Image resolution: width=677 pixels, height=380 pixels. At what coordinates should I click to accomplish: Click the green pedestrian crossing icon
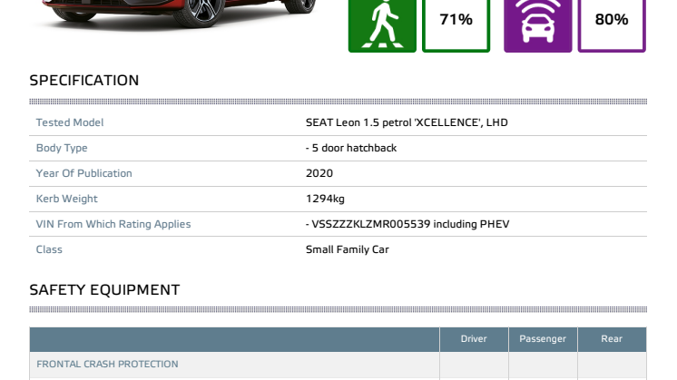pos(382,26)
